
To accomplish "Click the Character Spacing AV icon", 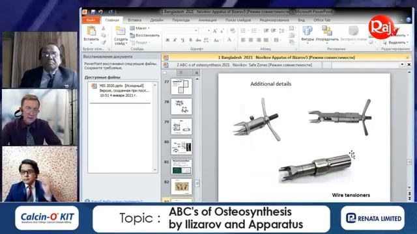I will 207,40.
